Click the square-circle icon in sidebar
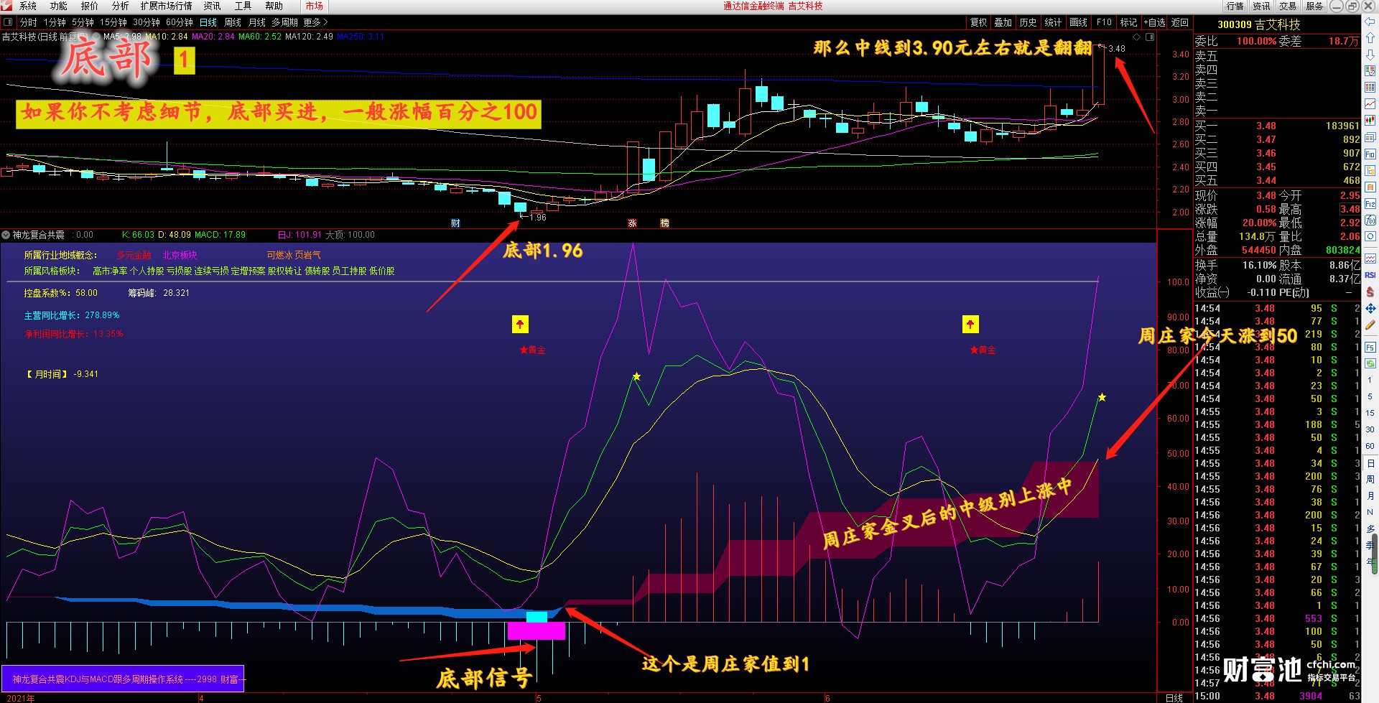Viewport: 1379px width, 703px height. coord(1370,236)
